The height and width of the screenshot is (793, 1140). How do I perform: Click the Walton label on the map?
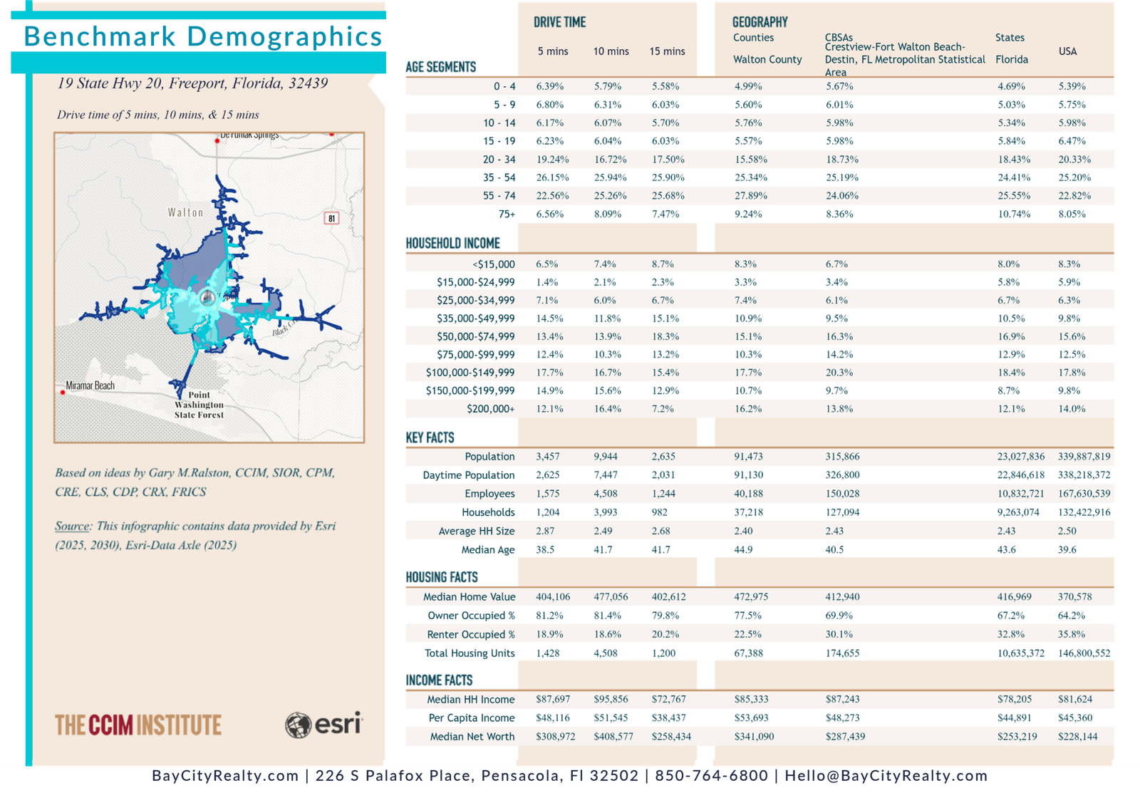coord(185,212)
